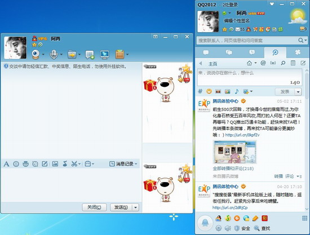This screenshot has height=235, width=310.
Task: Open link http://url.cn/0kpfZv
Action: tap(242, 135)
